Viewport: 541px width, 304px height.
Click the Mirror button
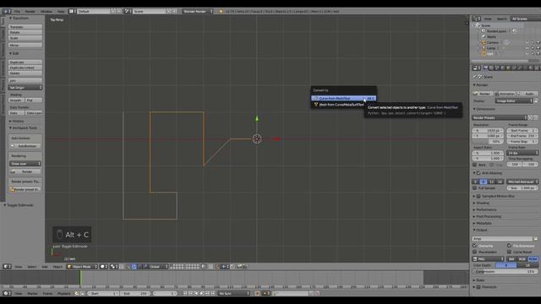[25, 45]
